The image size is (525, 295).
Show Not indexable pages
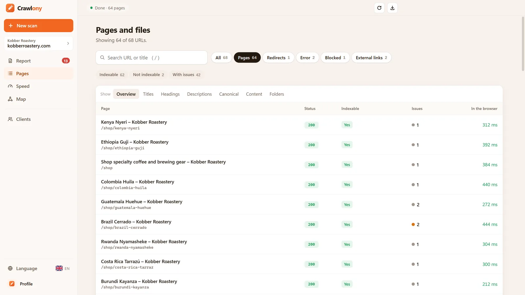click(148, 75)
